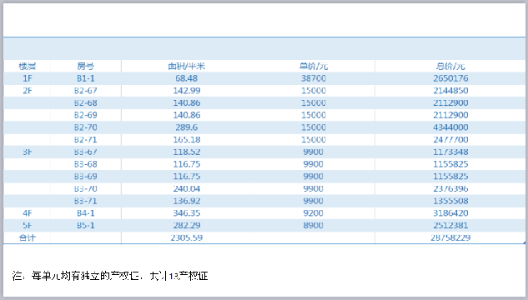Viewport: 528px width, 300px height.
Task: Select the 5F floor cell
Action: pyautogui.click(x=28, y=225)
